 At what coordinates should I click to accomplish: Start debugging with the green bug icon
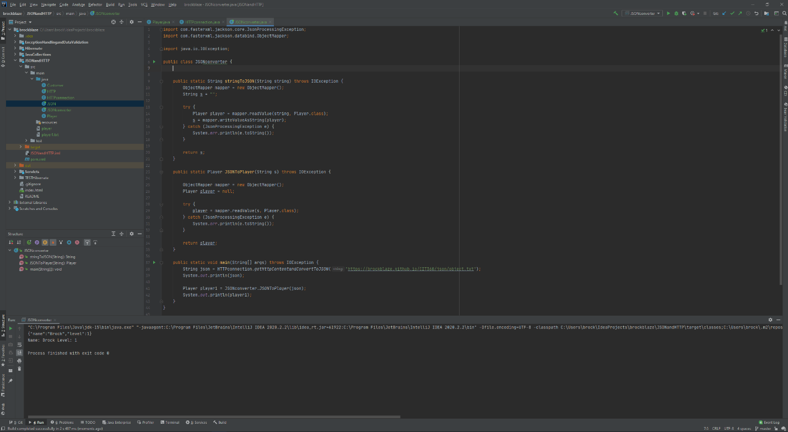click(676, 13)
